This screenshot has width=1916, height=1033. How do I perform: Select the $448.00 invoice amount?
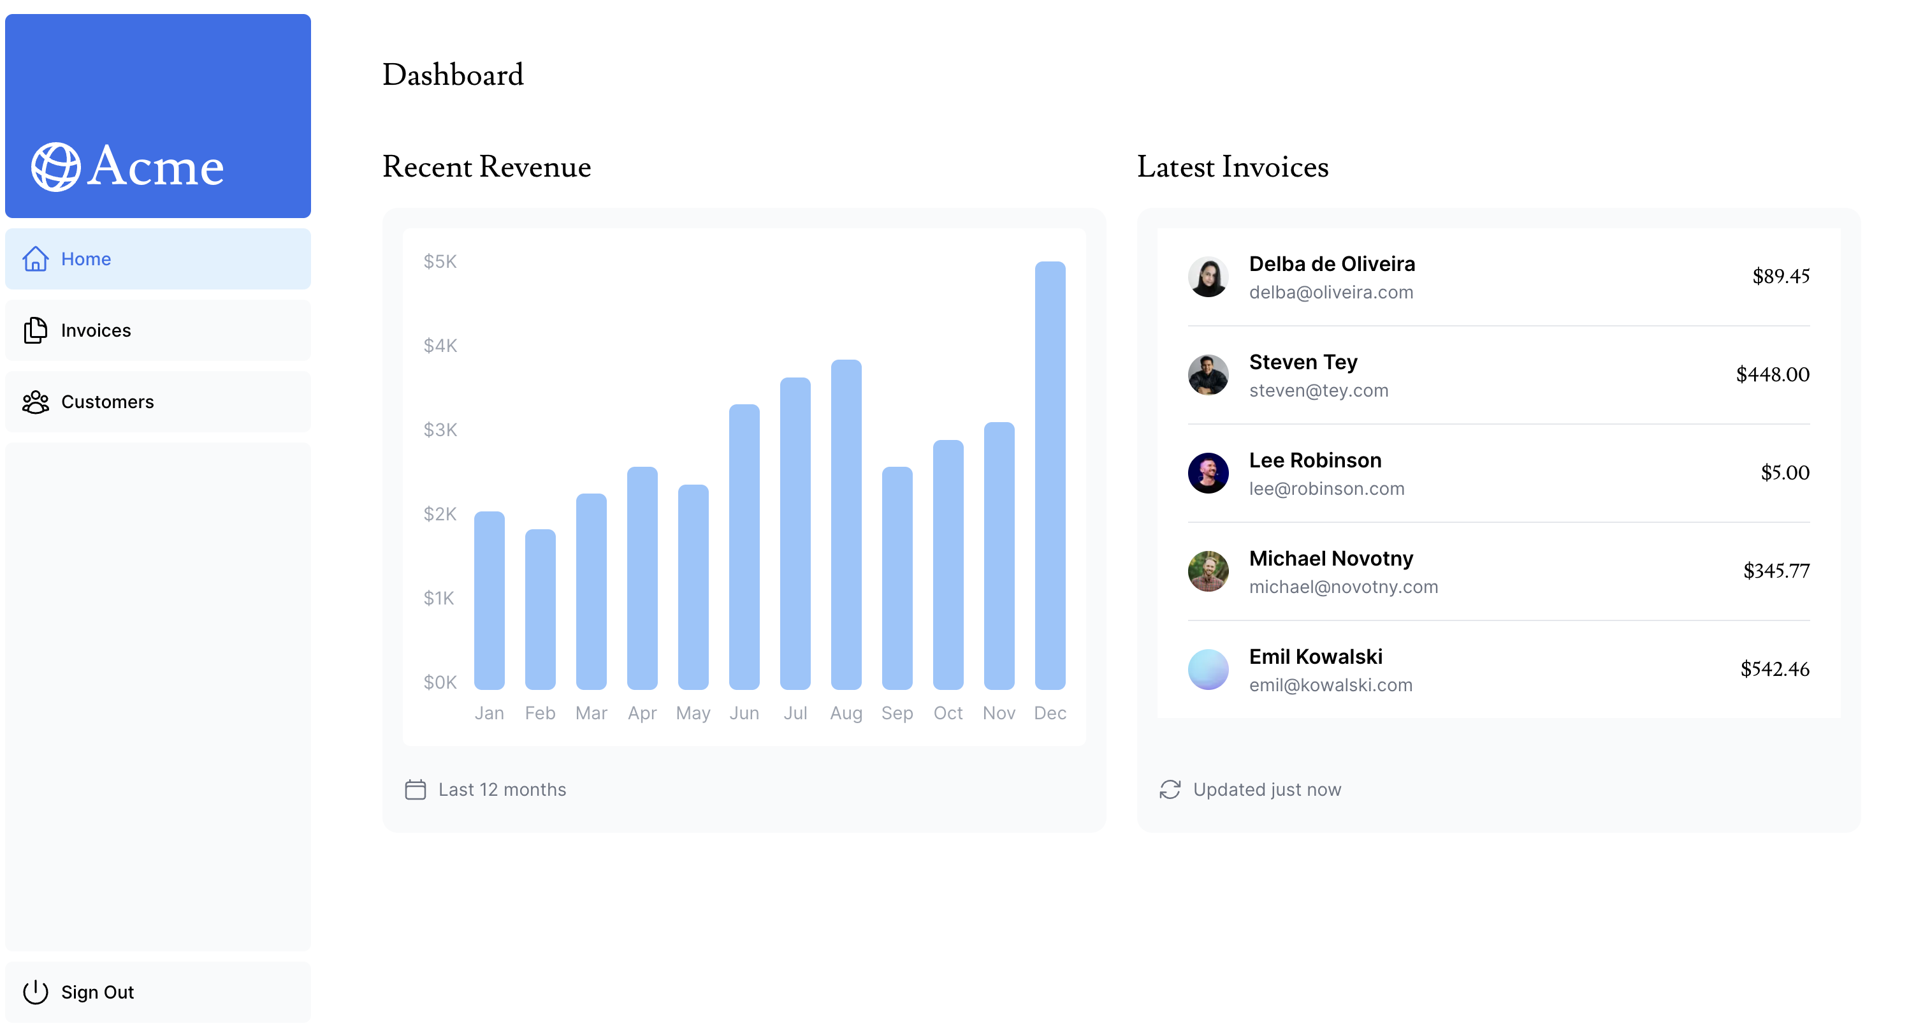(x=1772, y=374)
